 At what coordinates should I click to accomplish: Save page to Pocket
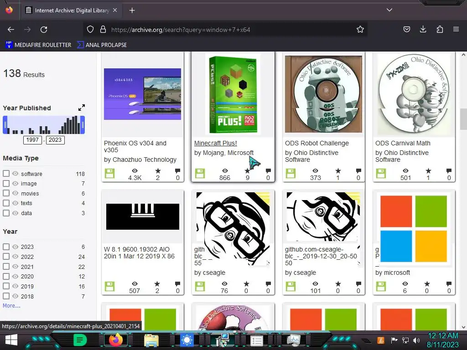tap(406, 29)
